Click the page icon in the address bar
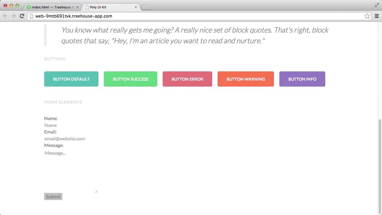 click(31, 16)
